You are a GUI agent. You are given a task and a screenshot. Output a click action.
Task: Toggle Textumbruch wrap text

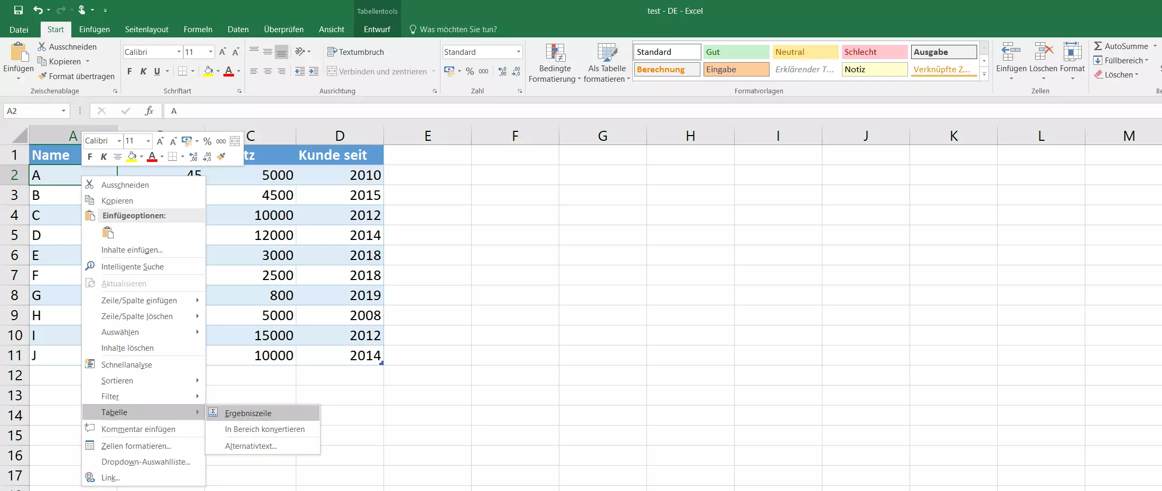355,52
